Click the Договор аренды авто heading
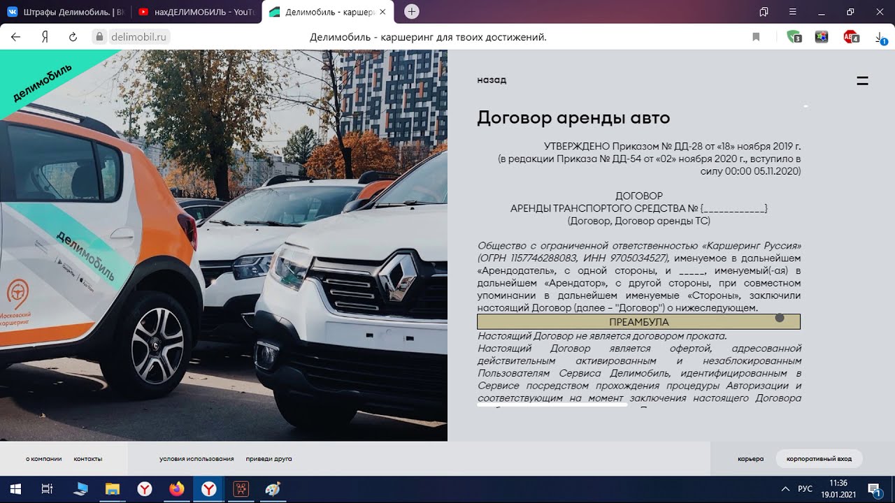The height and width of the screenshot is (503, 895). (573, 118)
